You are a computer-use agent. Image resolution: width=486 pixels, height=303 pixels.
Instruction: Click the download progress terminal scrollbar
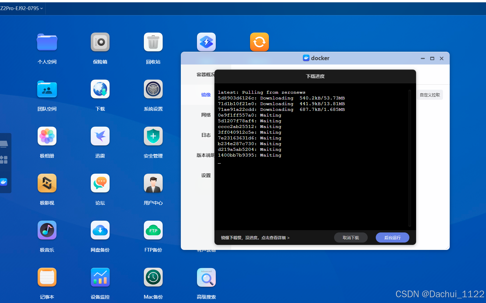tap(410, 158)
